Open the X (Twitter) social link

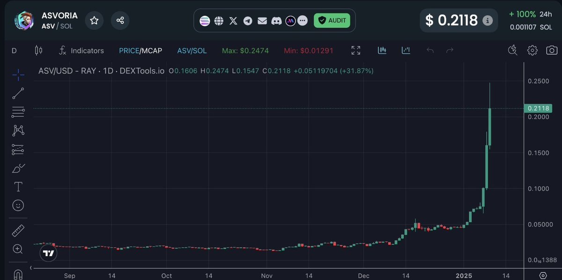(233, 21)
